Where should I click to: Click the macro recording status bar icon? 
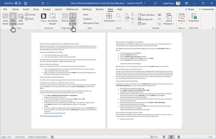(x=52, y=137)
